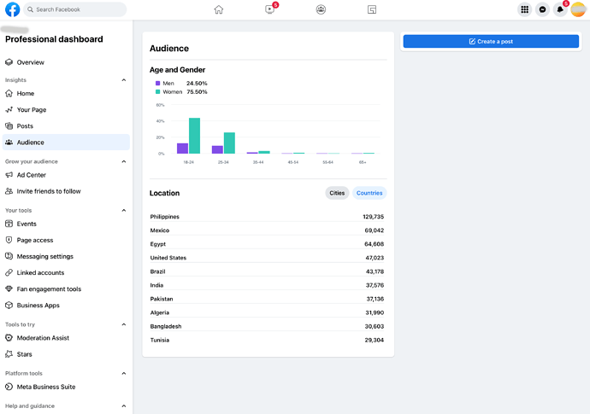This screenshot has width=590, height=414.
Task: Collapse the Grow your audience section
Action: pos(123,161)
